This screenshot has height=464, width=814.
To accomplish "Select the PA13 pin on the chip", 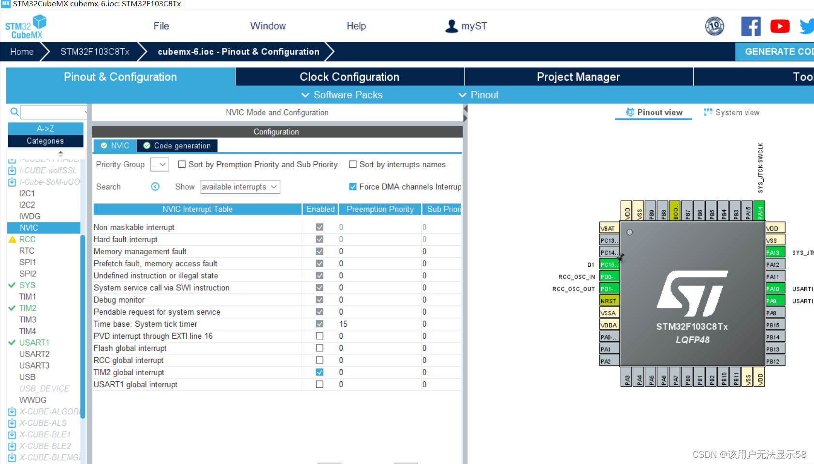I will pyautogui.click(x=775, y=252).
